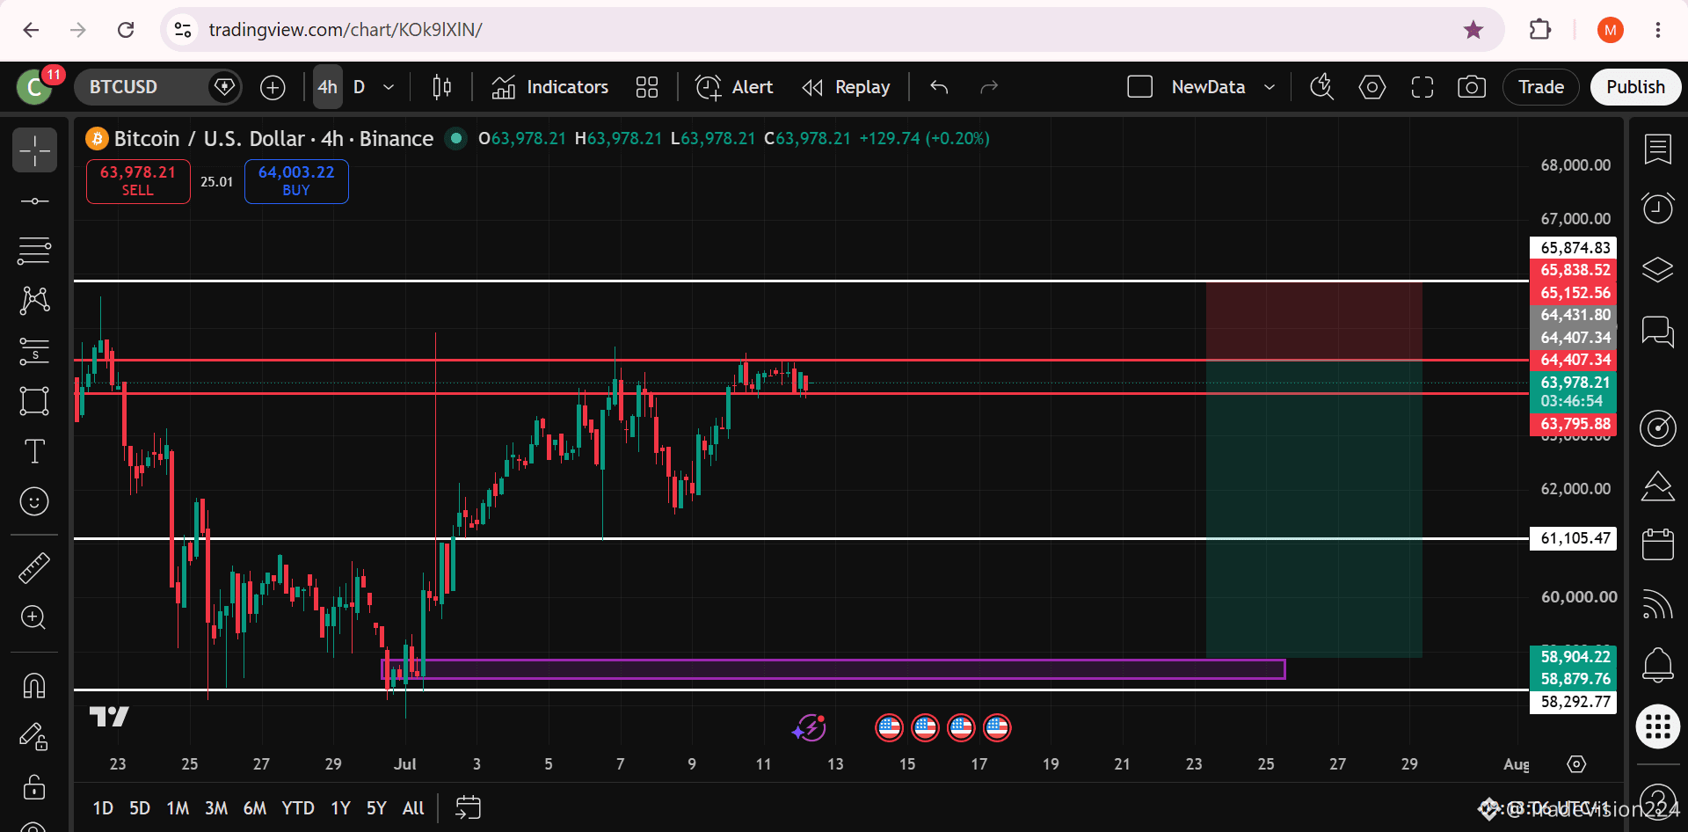
Task: Open the ideas stream target icon
Action: pos(1658,428)
